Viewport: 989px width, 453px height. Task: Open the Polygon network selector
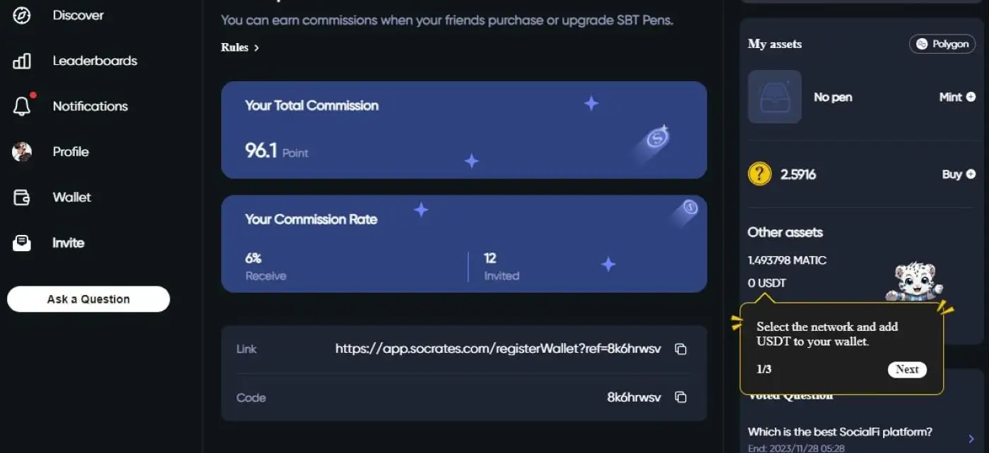tap(942, 44)
